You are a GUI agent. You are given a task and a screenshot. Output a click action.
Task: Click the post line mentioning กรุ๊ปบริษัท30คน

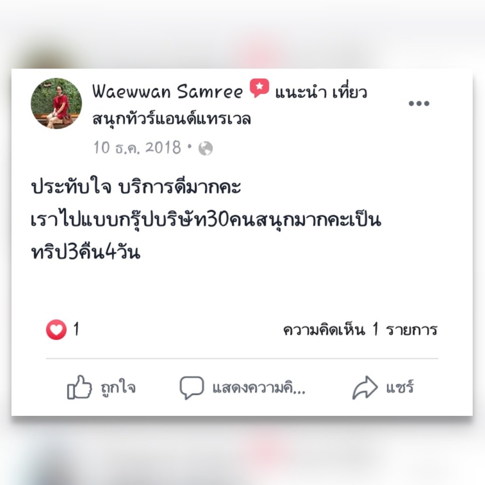coord(206,221)
